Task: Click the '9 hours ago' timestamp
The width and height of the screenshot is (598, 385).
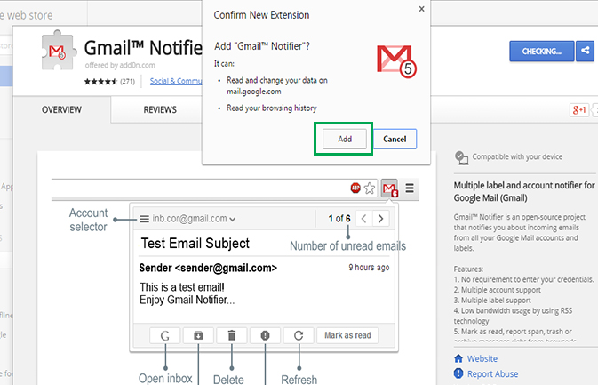Action: point(369,267)
